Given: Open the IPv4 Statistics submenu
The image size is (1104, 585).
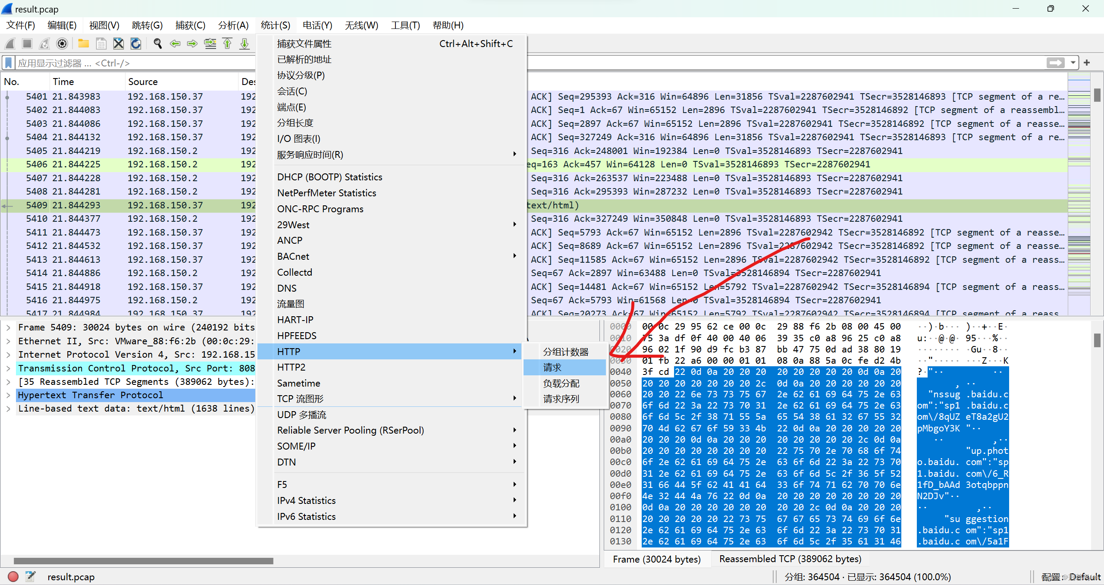Looking at the screenshot, I should [392, 500].
